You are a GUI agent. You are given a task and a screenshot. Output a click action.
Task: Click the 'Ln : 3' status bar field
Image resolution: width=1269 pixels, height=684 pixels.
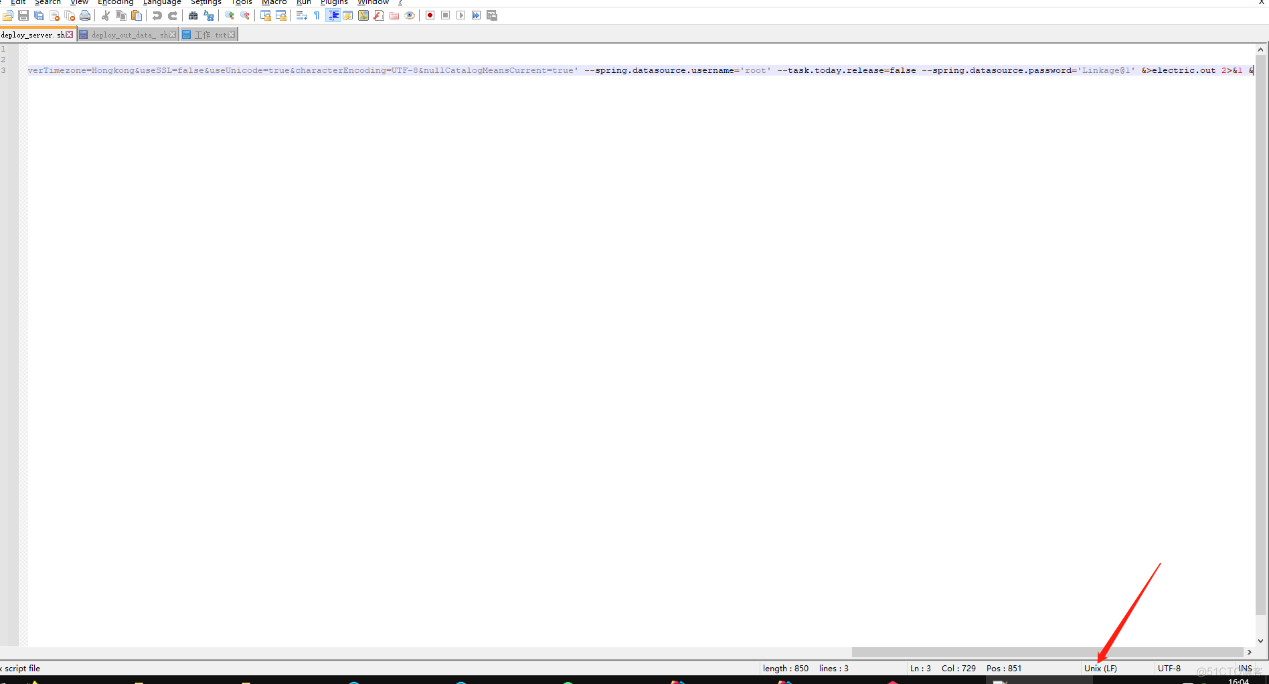[x=920, y=669]
